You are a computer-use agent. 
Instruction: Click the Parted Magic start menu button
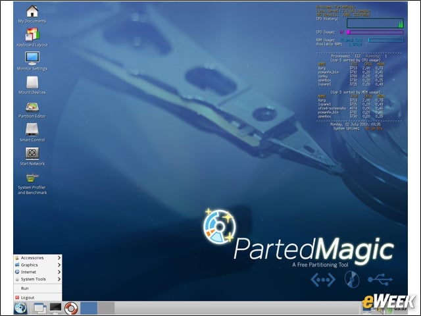pyautogui.click(x=20, y=308)
